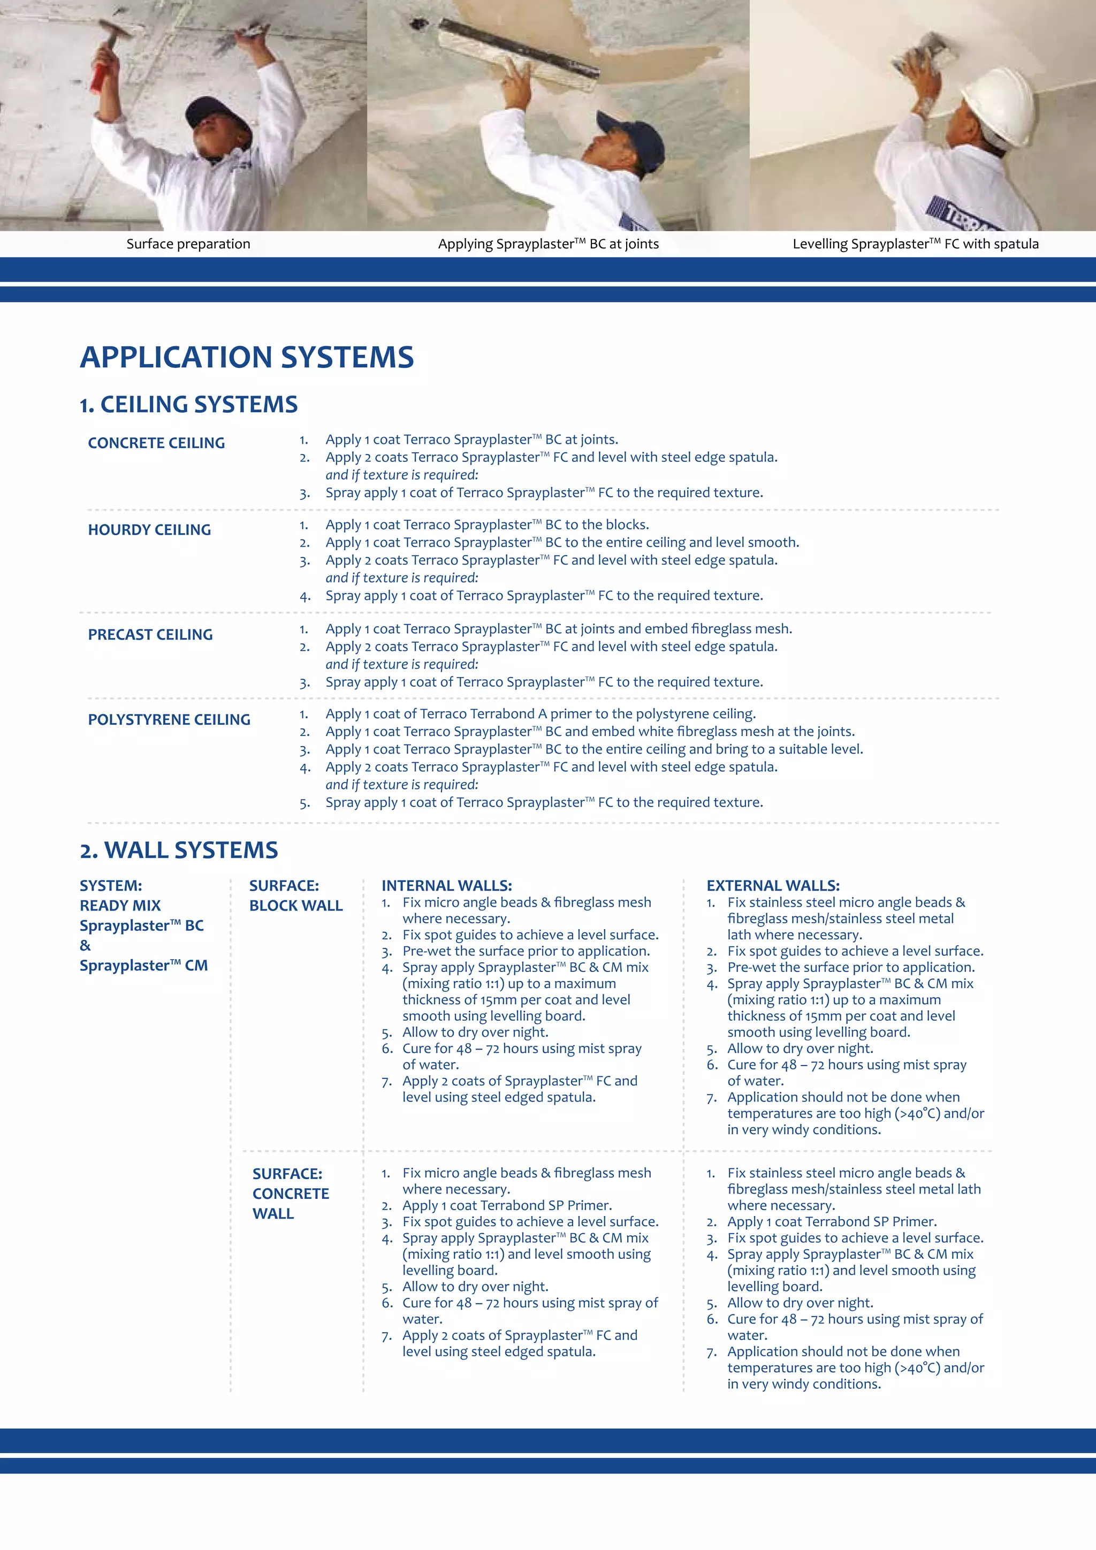Click the 1. CEILING SYSTEMS heading

(188, 405)
